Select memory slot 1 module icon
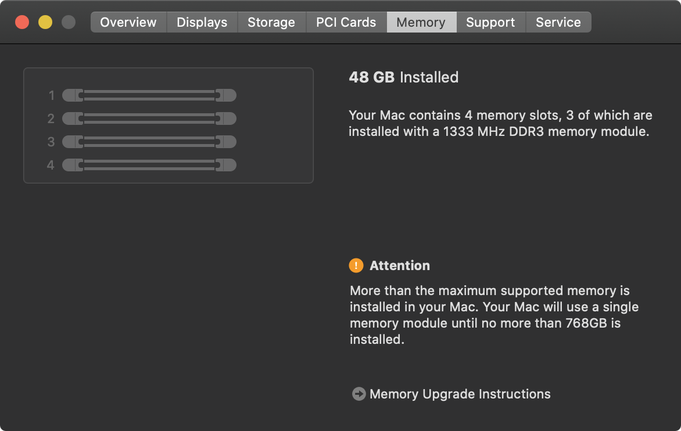Screen dimensions: 681x431 pos(149,95)
